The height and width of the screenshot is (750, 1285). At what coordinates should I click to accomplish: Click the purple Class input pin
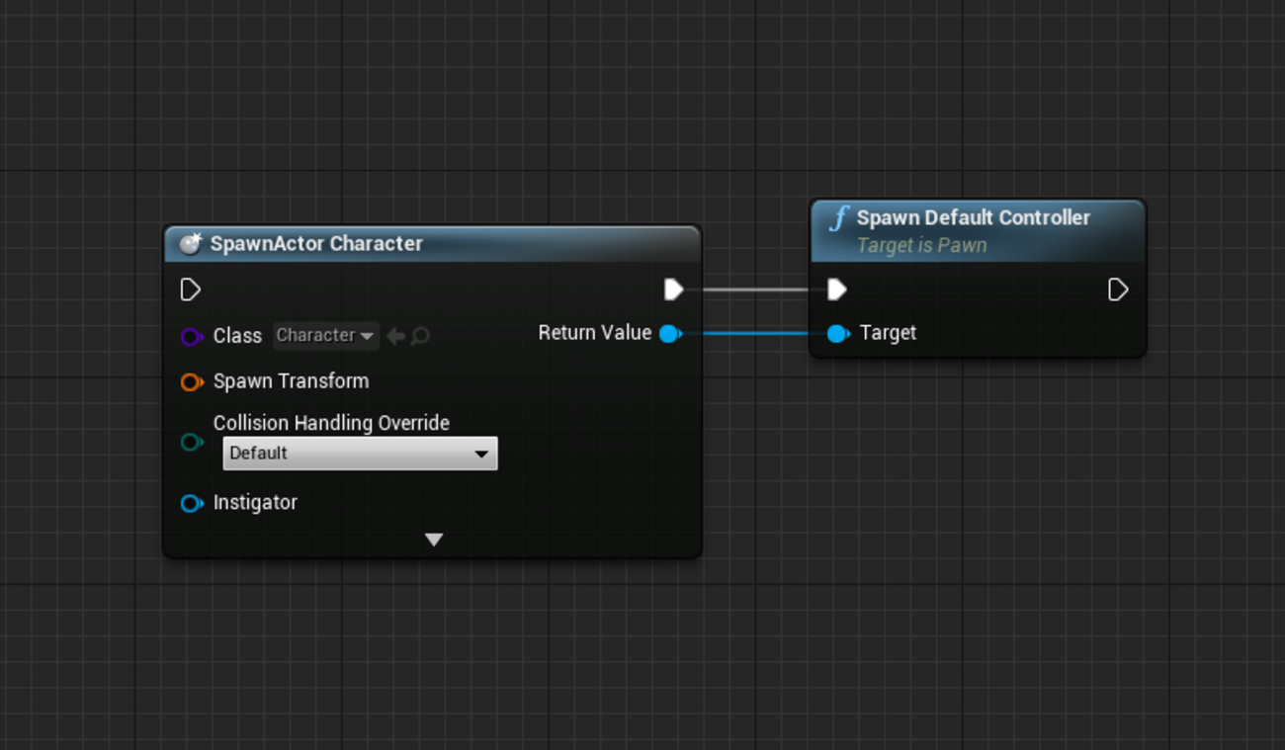click(191, 337)
